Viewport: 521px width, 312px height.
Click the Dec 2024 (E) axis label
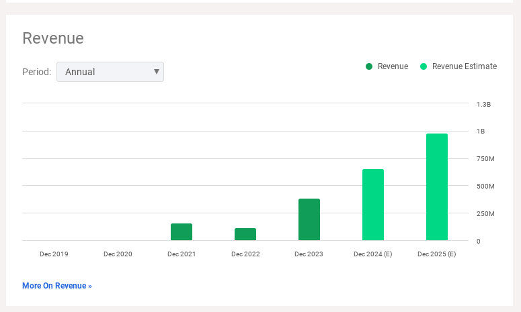point(373,254)
